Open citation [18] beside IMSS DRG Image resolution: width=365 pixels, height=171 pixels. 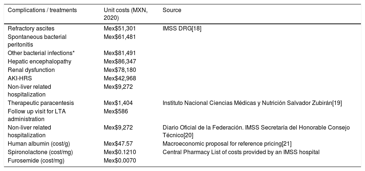point(196,28)
